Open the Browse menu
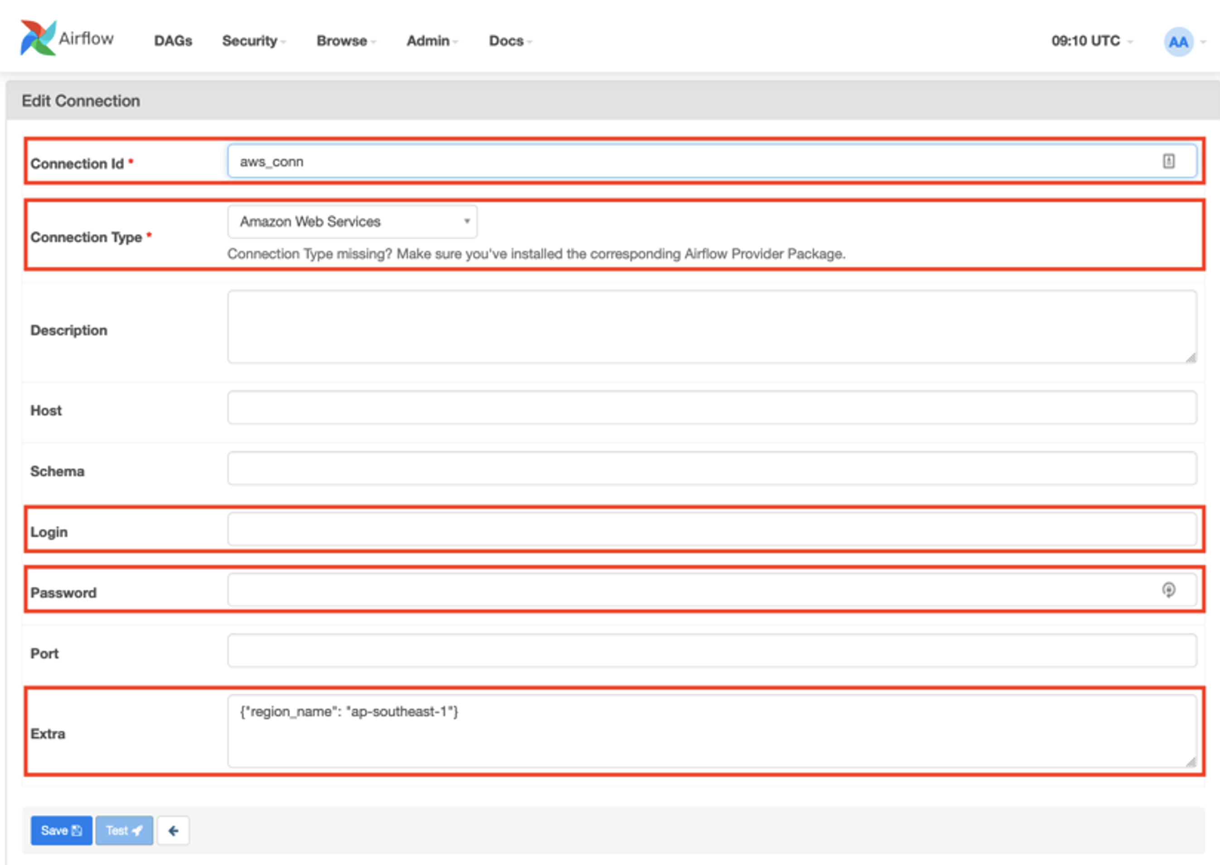The width and height of the screenshot is (1220, 865). [x=346, y=41]
